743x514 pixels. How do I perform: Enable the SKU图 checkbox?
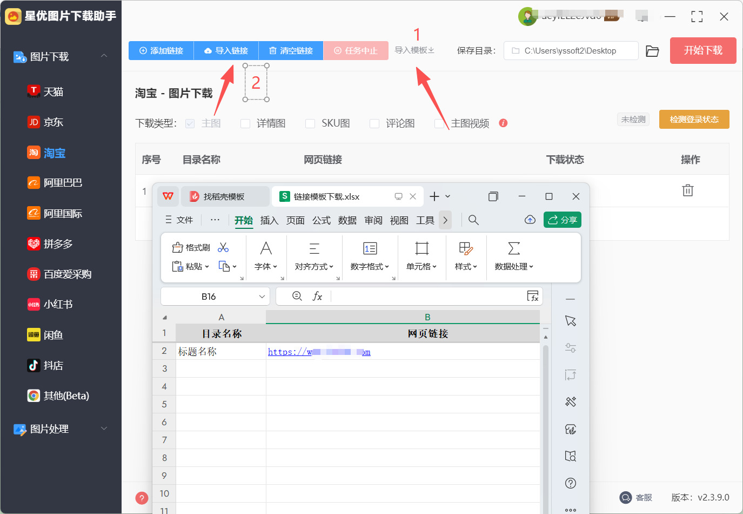coord(310,123)
